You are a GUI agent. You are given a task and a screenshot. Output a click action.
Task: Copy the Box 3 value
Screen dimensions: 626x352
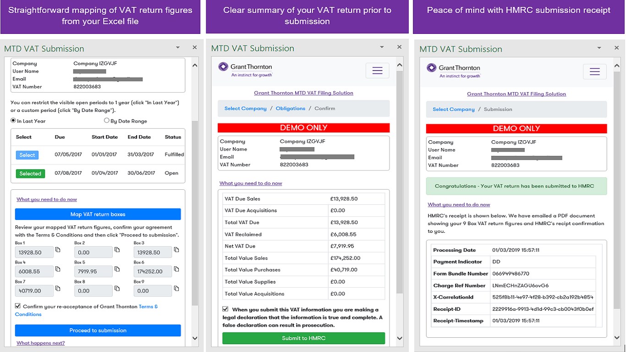click(x=176, y=250)
